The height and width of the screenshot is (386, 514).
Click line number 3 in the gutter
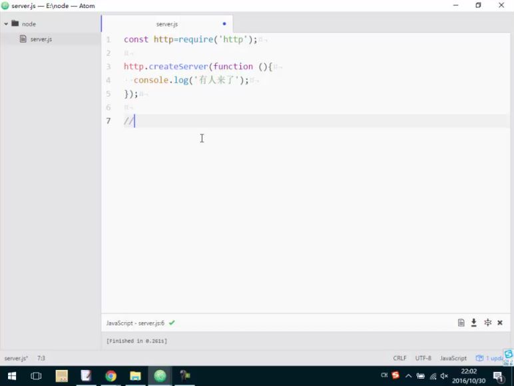pos(108,67)
